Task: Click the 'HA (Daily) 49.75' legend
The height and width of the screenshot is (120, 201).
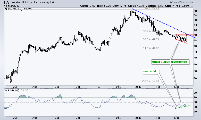Action: [x=20, y=9]
